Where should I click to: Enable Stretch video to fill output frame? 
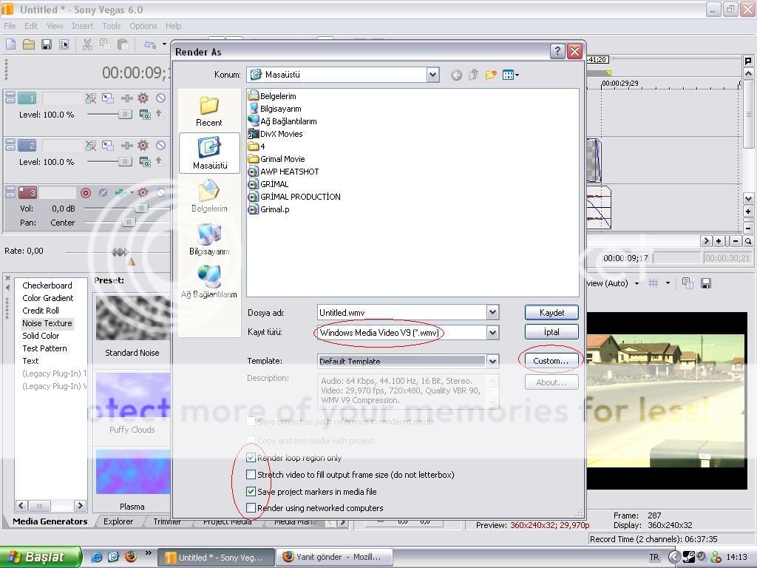(251, 474)
